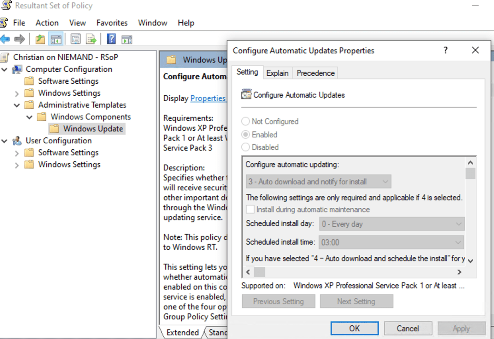Collapse the Administrative Templates node

(17, 105)
